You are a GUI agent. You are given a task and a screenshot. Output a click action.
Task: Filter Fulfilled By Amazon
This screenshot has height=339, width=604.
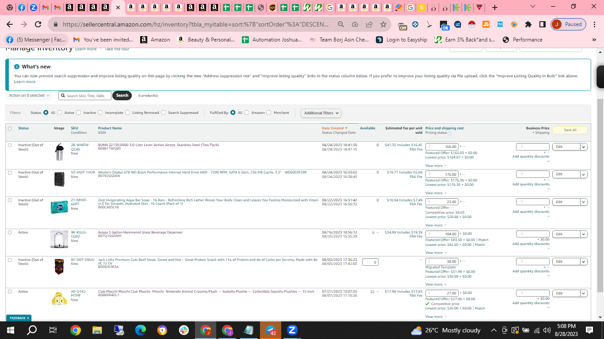247,113
